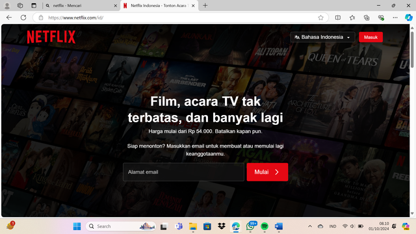Add page to favorites star icon
This screenshot has height=234, width=416.
320,18
